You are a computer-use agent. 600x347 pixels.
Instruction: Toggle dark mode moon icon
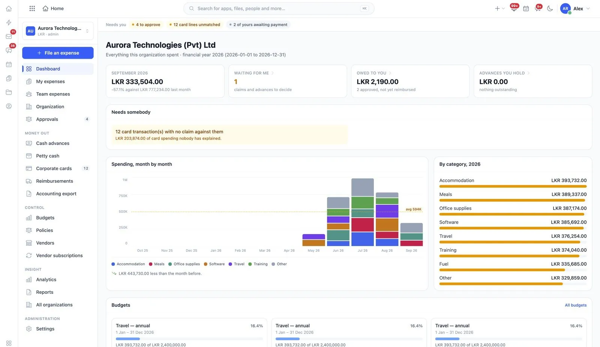tap(550, 8)
